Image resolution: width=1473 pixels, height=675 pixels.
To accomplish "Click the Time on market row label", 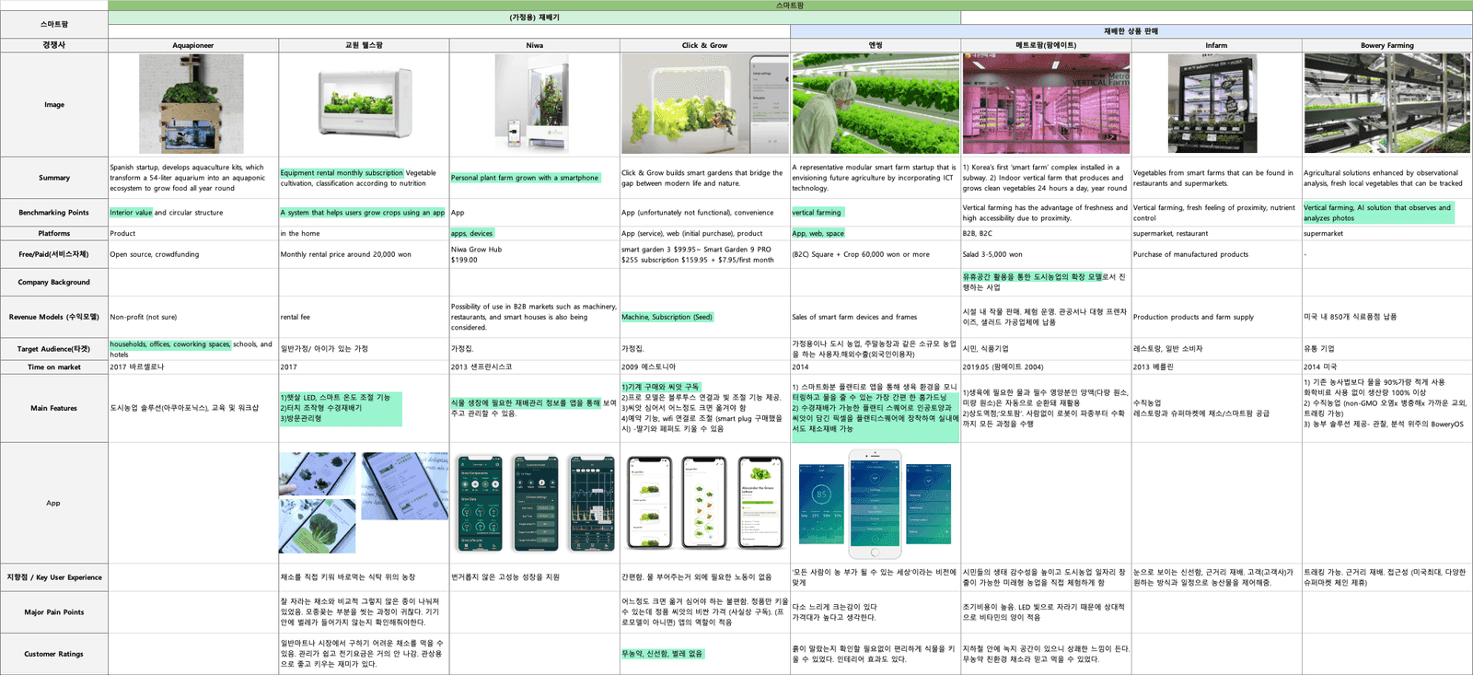I will pyautogui.click(x=54, y=367).
